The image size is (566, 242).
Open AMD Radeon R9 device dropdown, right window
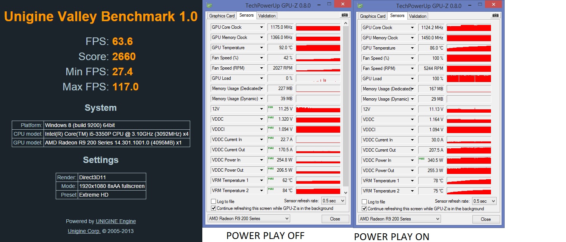click(400, 219)
